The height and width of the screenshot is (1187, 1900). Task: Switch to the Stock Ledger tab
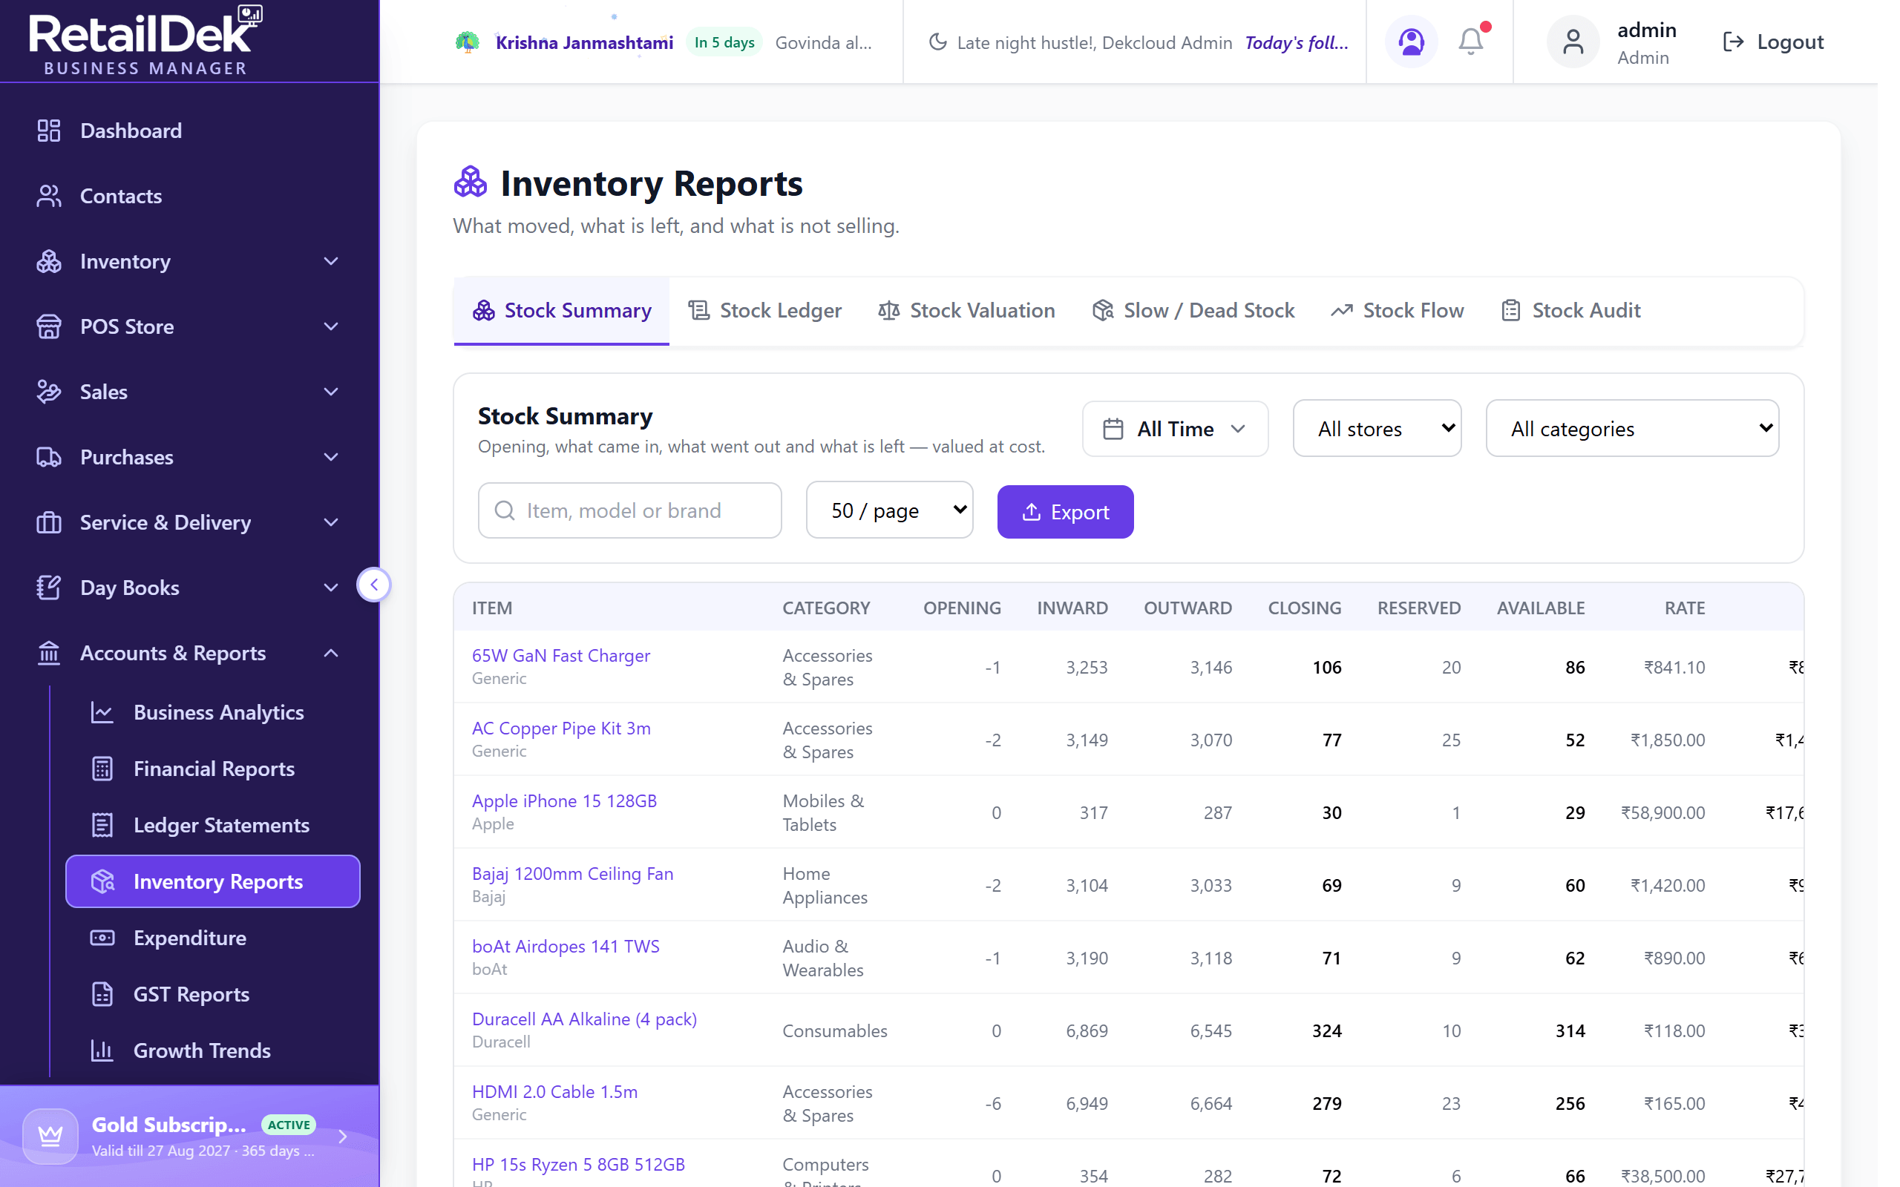pos(764,311)
